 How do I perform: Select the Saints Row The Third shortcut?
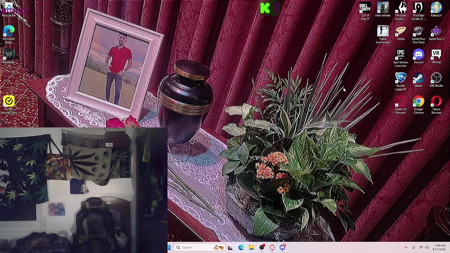418,35
